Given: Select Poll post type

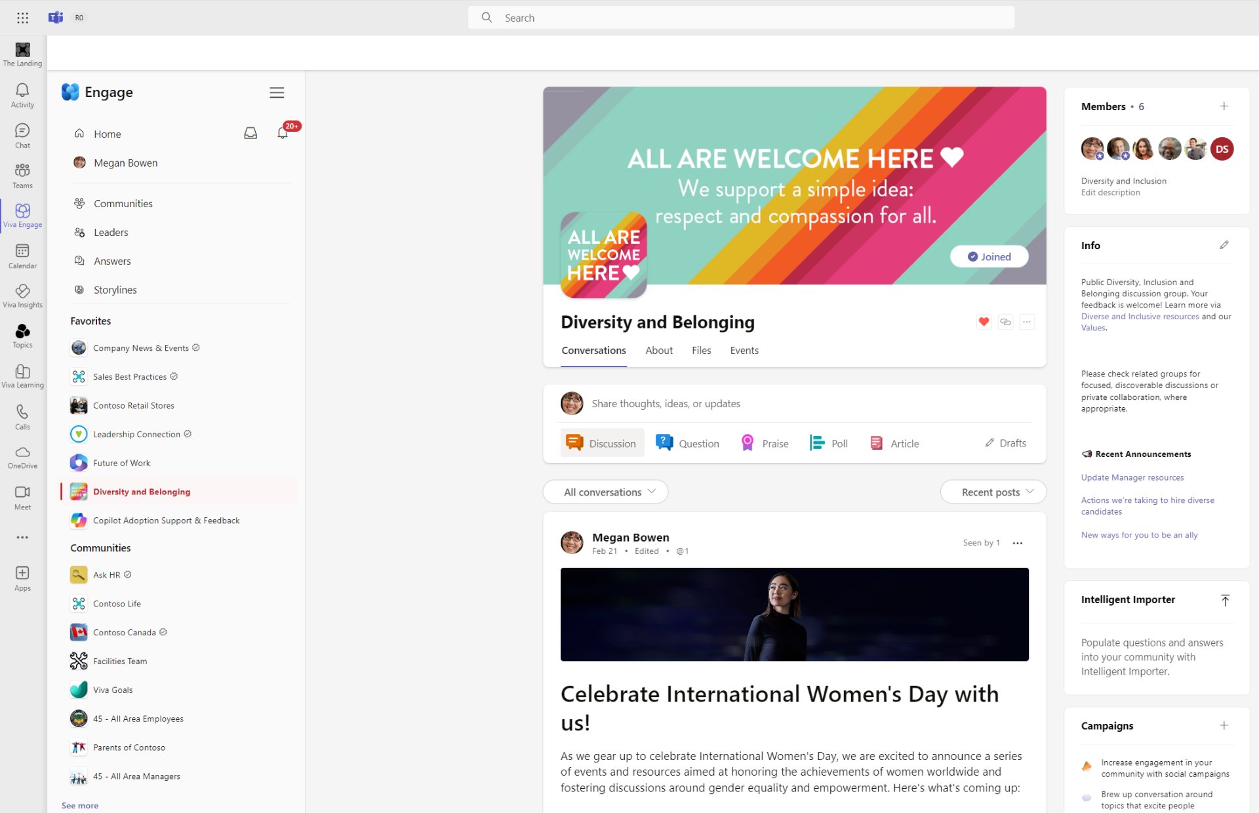Looking at the screenshot, I should 829,443.
